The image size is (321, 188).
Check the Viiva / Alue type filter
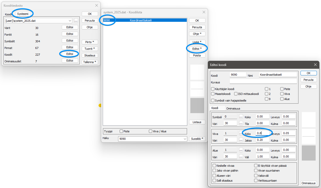[x=151, y=131]
